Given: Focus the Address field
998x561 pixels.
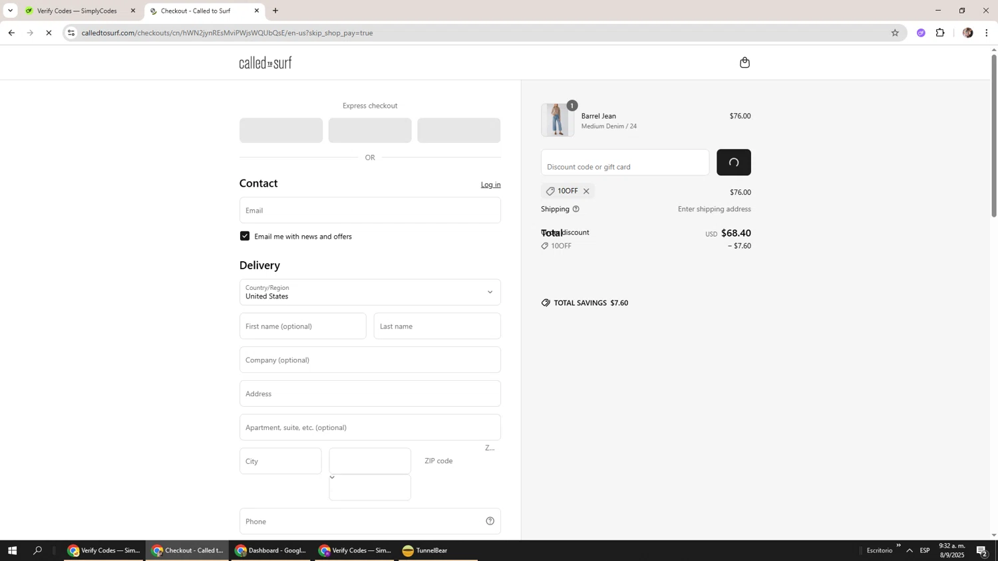Looking at the screenshot, I should 370,393.
